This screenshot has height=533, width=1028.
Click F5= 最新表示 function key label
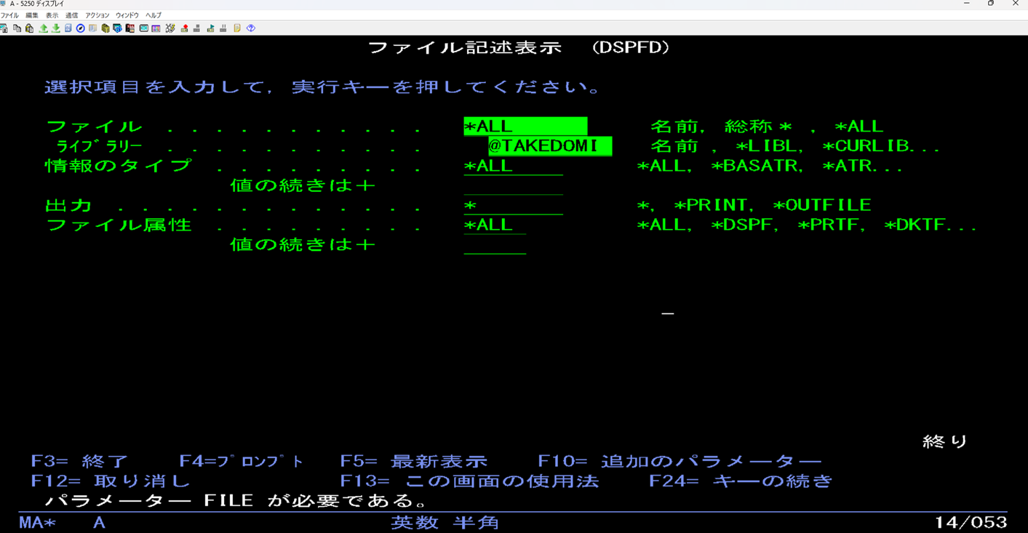(x=413, y=462)
